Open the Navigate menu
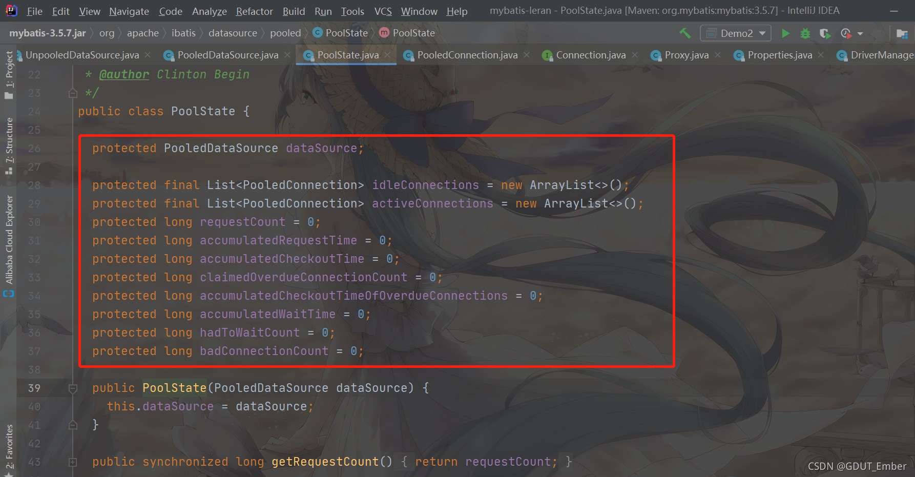Viewport: 915px width, 477px height. coord(129,11)
